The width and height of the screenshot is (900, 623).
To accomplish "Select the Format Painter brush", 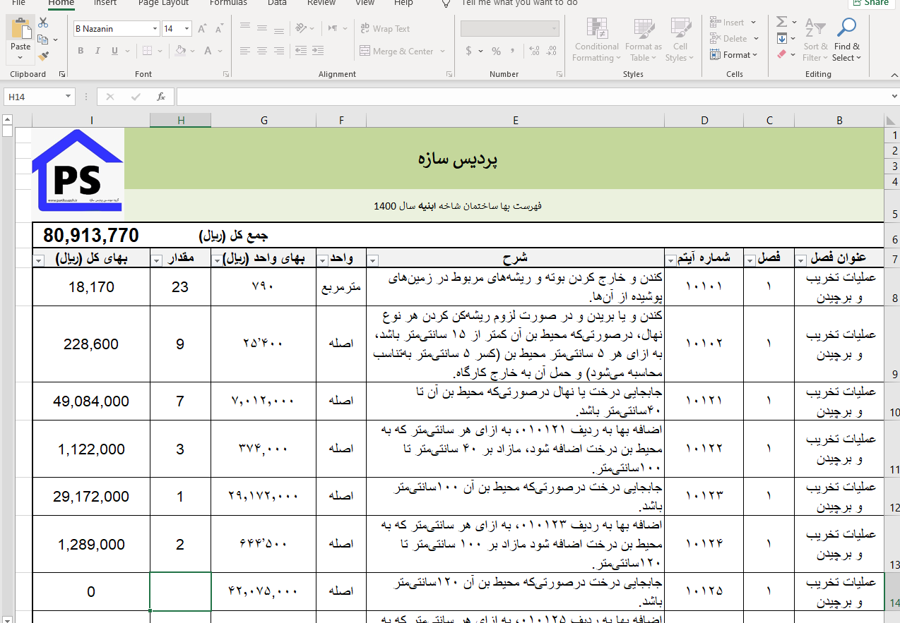I will coord(44,55).
